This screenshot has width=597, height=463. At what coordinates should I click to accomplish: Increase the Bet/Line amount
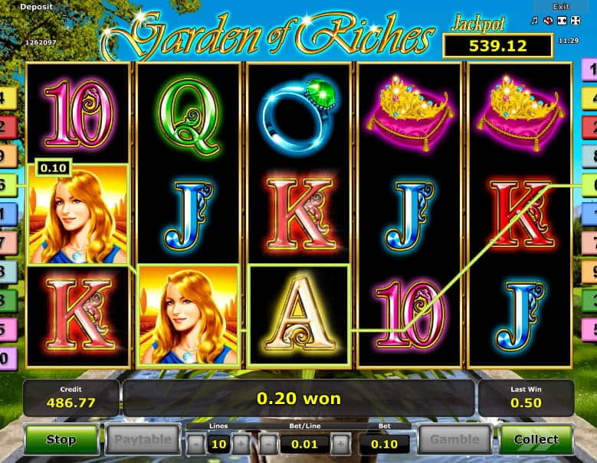click(340, 444)
